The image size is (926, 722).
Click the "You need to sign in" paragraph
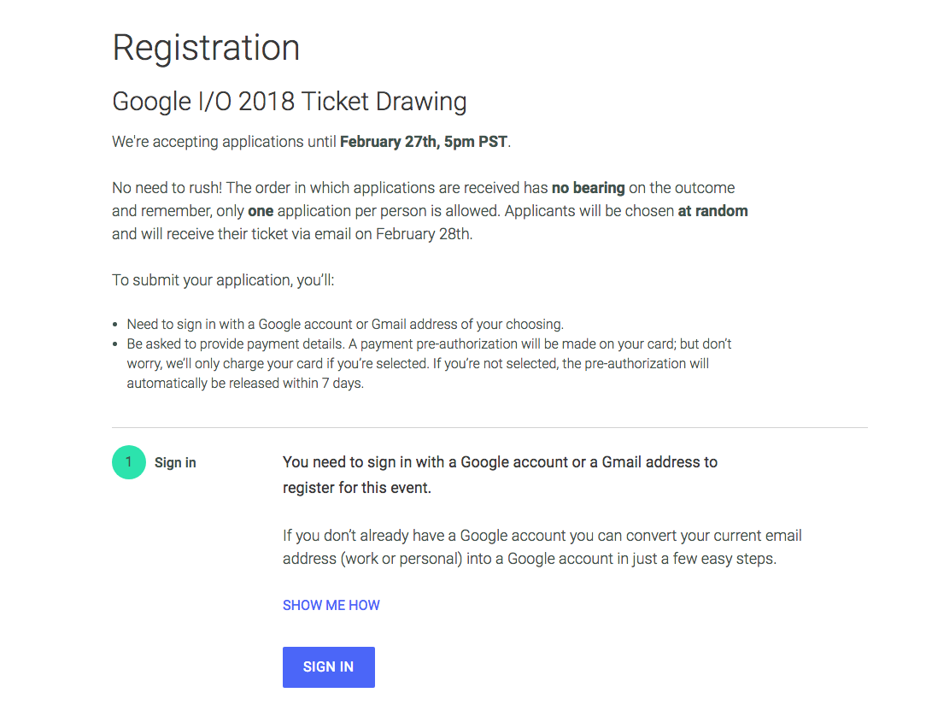[500, 474]
